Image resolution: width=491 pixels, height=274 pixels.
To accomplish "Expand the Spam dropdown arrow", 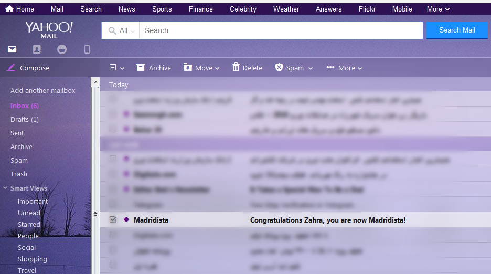I will pyautogui.click(x=311, y=68).
